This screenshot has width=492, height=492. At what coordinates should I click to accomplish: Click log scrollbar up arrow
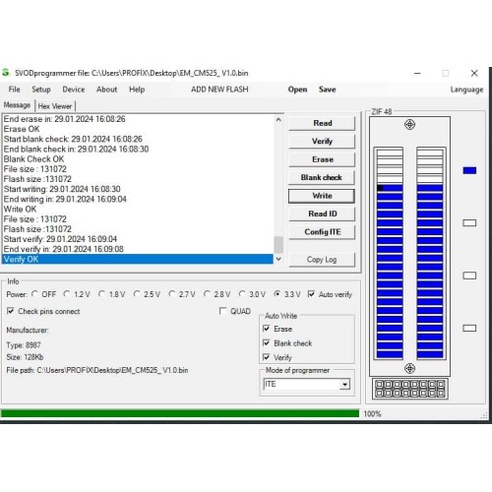(278, 120)
